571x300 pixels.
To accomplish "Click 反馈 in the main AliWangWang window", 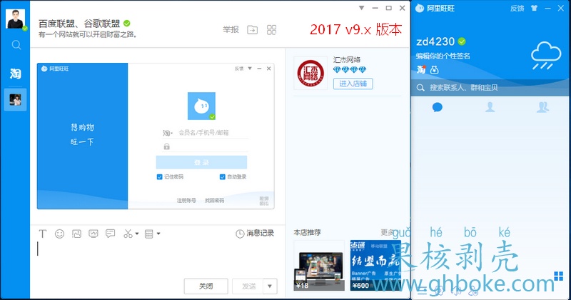I will pyautogui.click(x=517, y=9).
